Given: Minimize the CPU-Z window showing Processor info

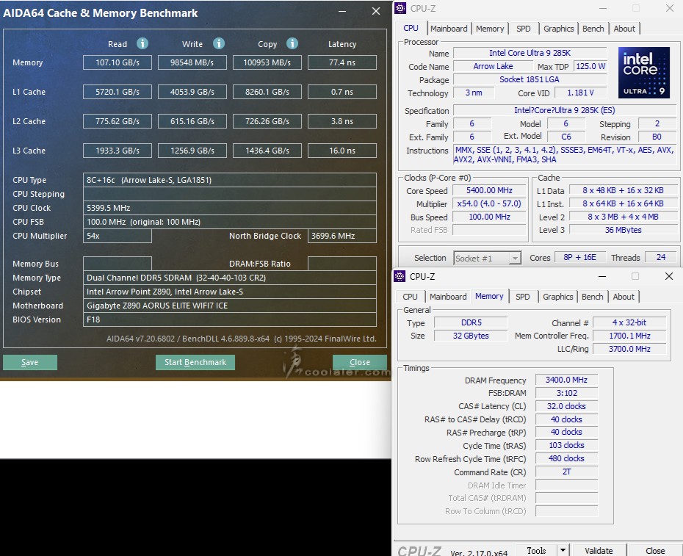Looking at the screenshot, I should (603, 9).
